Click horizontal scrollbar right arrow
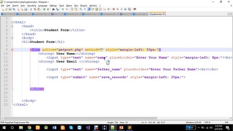Screen dimensions: 233x131 pyautogui.click(x=231, y=118)
